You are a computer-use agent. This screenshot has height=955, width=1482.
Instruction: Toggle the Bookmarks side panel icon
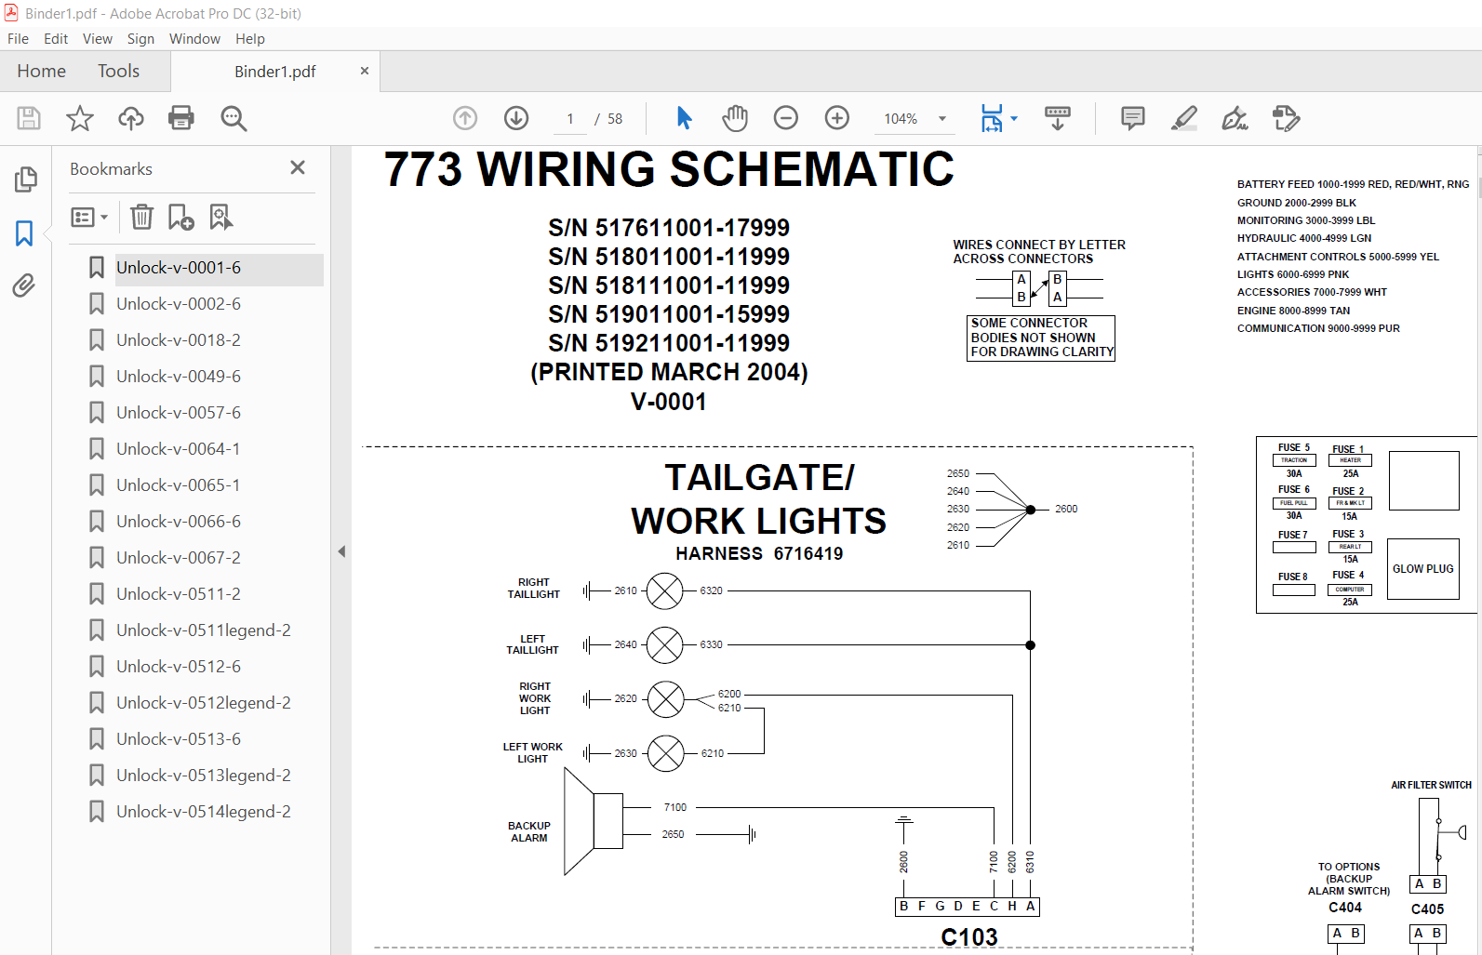point(25,232)
